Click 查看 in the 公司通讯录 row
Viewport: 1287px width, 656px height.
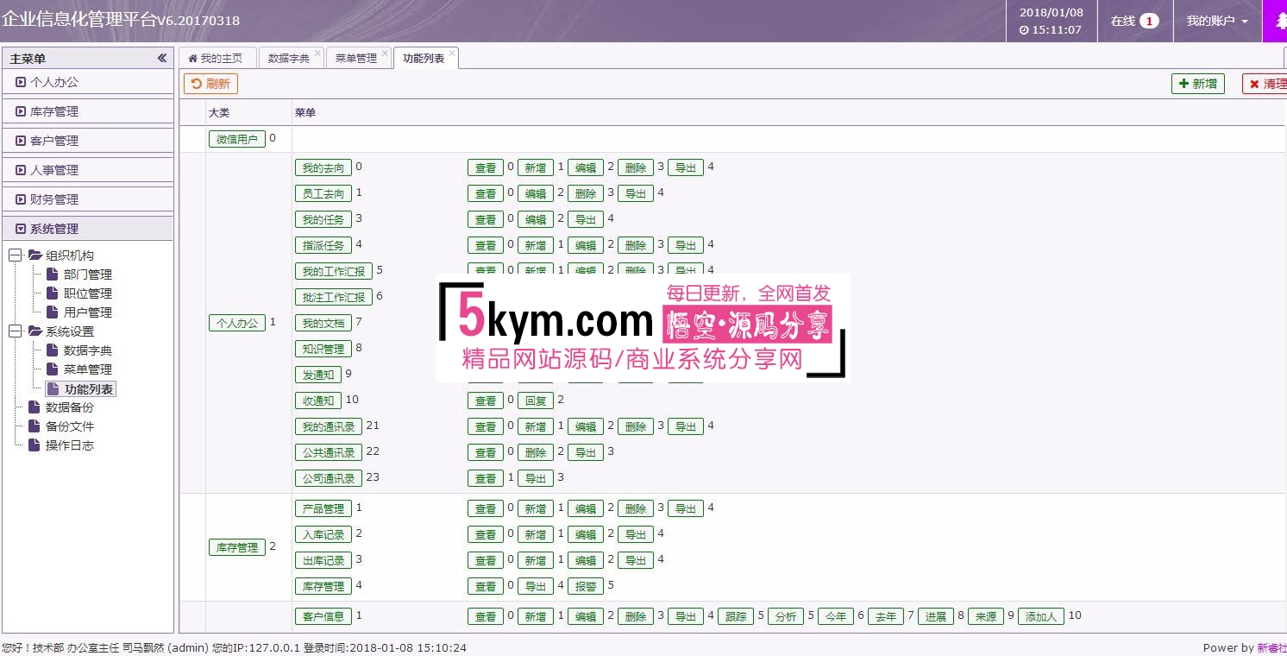485,478
